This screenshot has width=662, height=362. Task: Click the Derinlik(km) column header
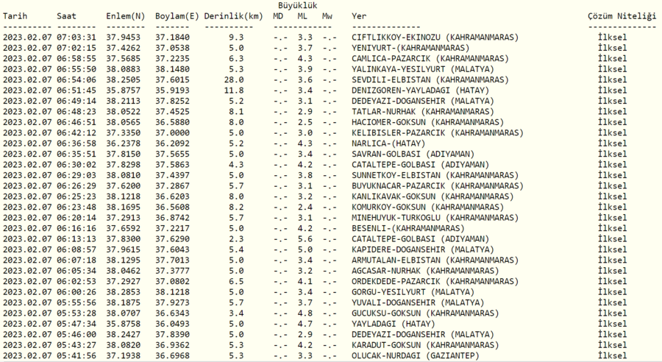click(x=232, y=15)
